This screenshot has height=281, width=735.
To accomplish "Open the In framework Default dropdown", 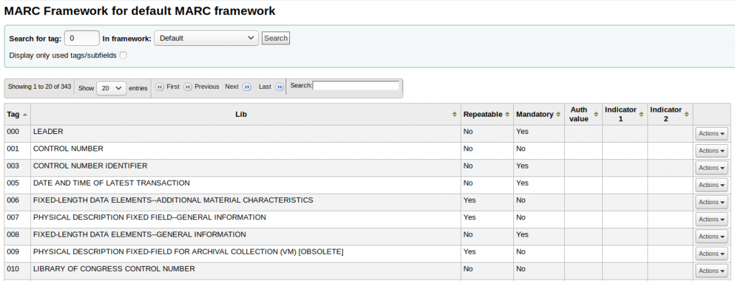I will pyautogui.click(x=206, y=39).
